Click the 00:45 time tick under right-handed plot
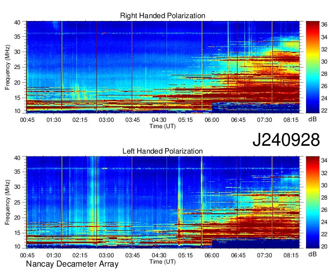The width and height of the screenshot is (333, 270). (27, 120)
